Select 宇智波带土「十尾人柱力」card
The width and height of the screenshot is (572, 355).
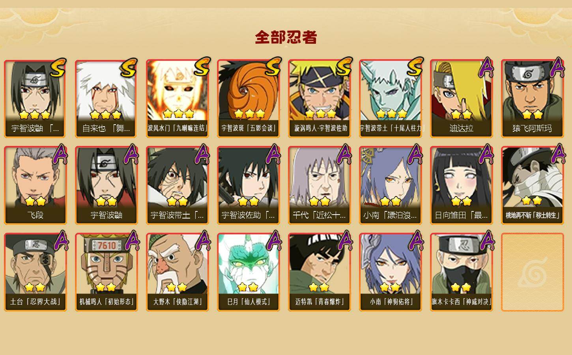pyautogui.click(x=390, y=99)
